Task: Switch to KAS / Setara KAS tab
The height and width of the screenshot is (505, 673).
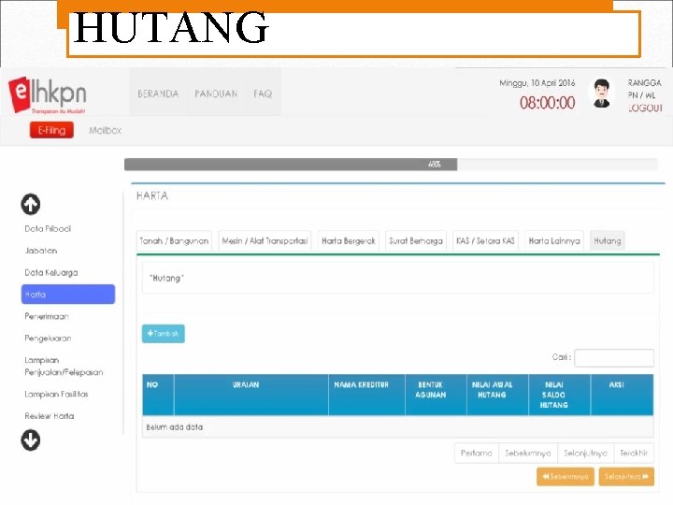Action: [485, 241]
